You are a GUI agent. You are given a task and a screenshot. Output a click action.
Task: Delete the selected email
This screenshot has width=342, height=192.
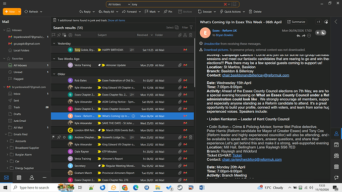pyautogui.click(x=255, y=12)
